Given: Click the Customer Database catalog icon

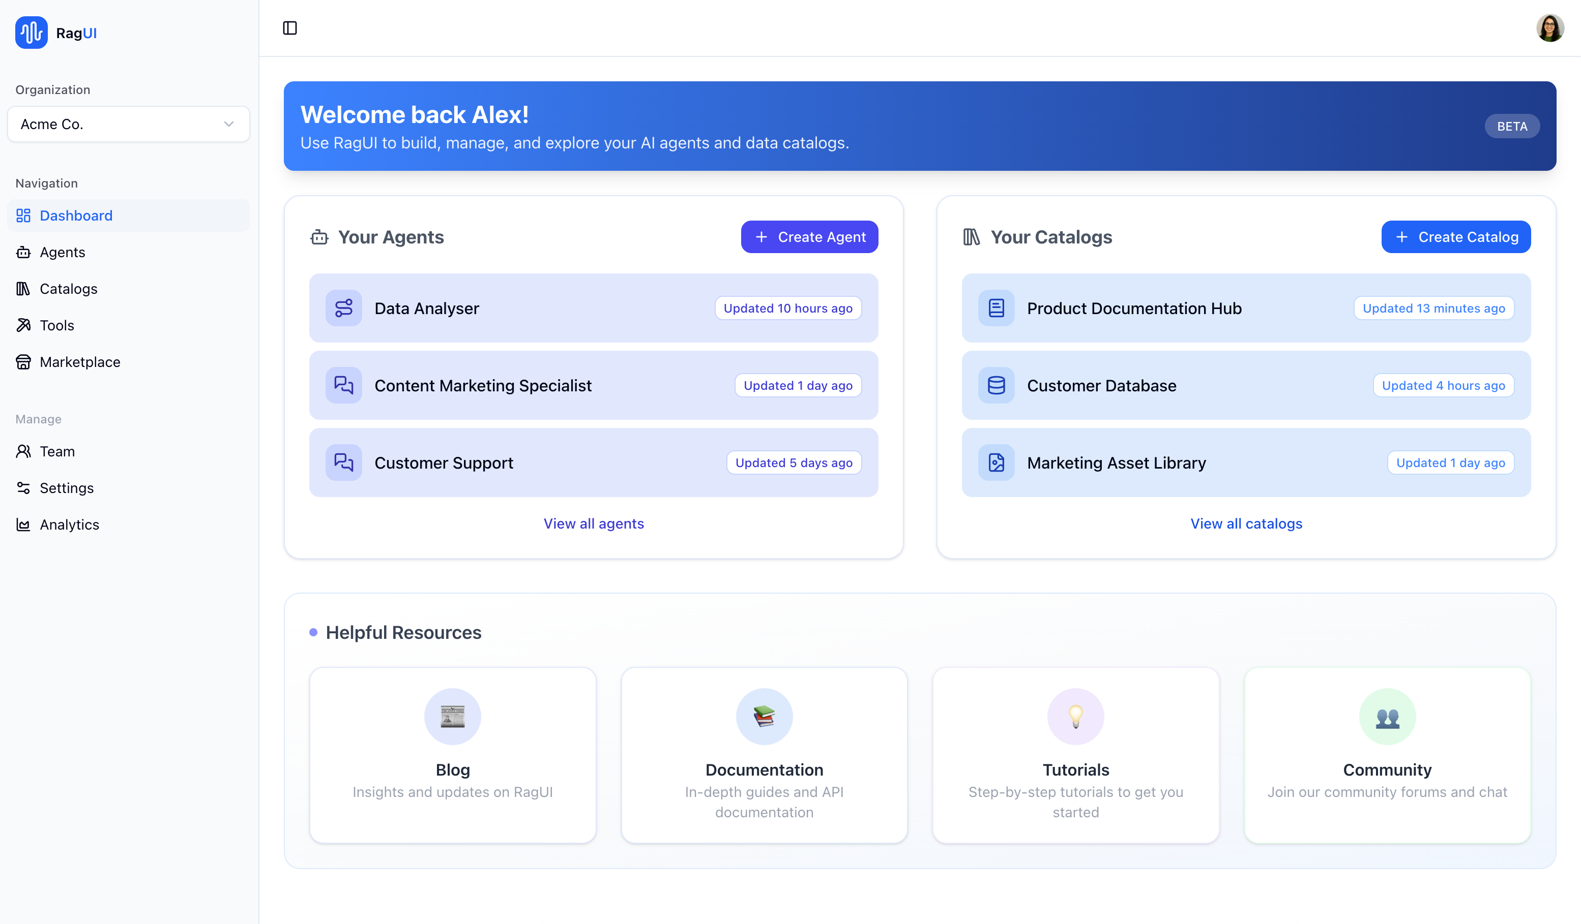Looking at the screenshot, I should pyautogui.click(x=997, y=385).
